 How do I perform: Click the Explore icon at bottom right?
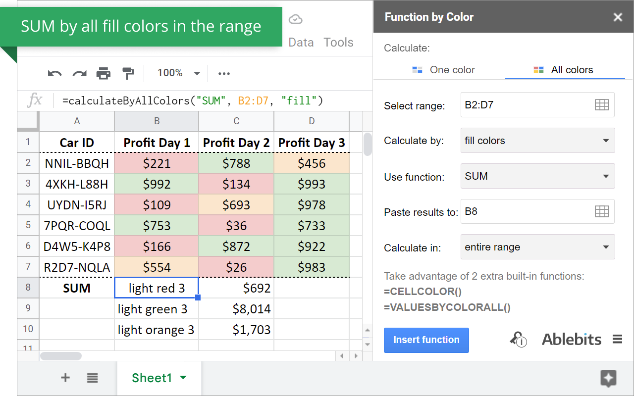click(x=608, y=378)
